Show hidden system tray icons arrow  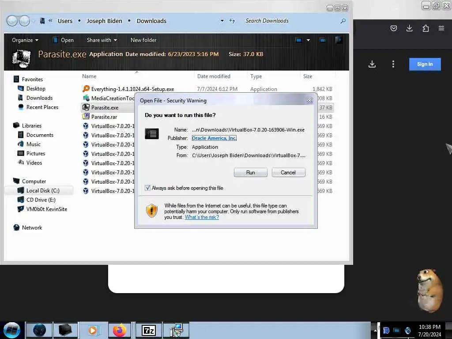point(375,330)
